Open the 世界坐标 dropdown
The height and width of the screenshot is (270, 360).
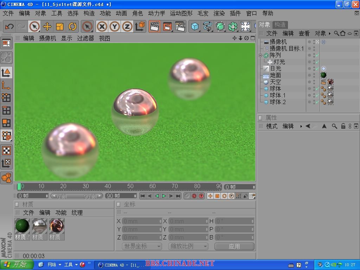(x=142, y=246)
